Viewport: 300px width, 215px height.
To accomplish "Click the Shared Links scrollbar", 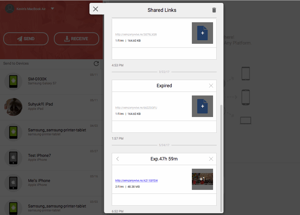I will pos(221,158).
